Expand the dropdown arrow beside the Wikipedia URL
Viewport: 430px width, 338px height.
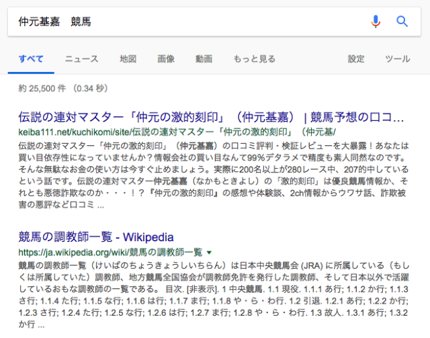(209, 253)
